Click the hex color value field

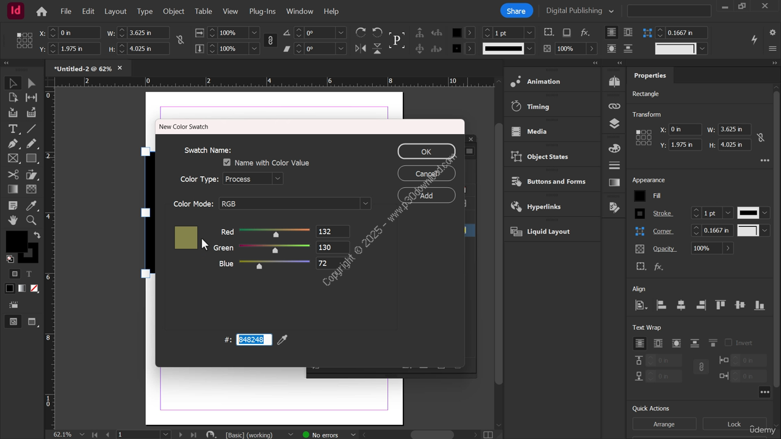point(254,340)
